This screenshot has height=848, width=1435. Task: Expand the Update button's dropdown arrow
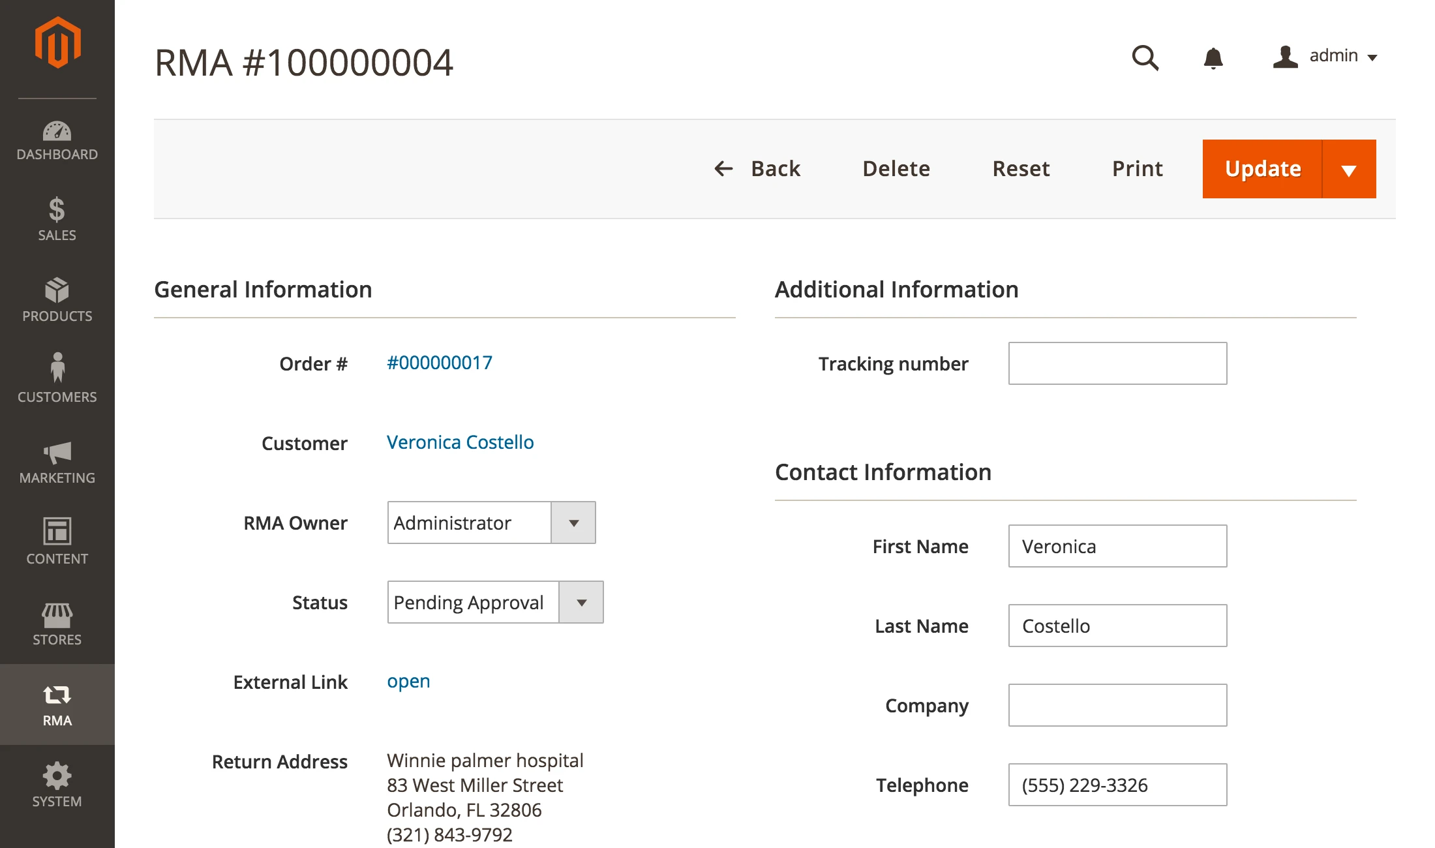click(x=1349, y=168)
